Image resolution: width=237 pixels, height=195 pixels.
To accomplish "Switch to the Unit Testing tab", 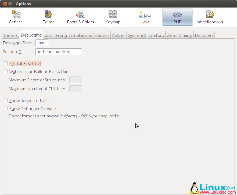I will [x=56, y=35].
